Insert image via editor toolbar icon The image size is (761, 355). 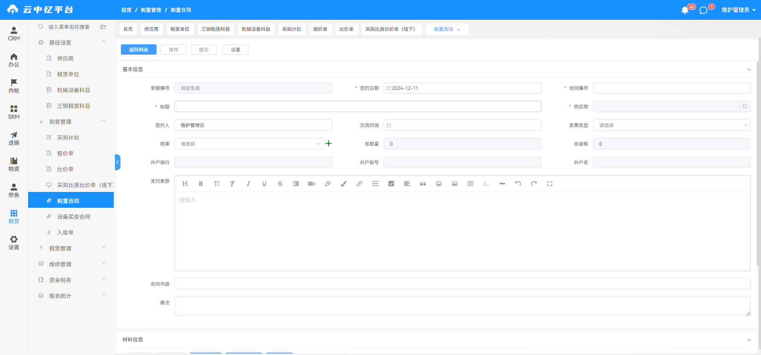coord(455,184)
